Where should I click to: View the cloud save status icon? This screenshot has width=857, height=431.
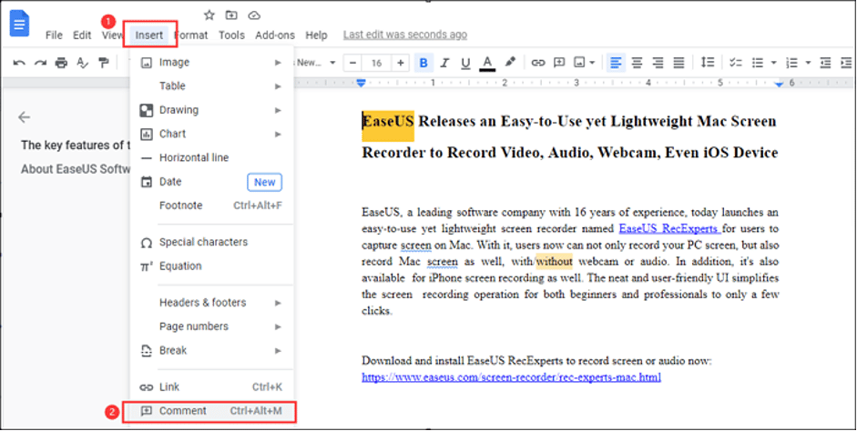(x=254, y=15)
